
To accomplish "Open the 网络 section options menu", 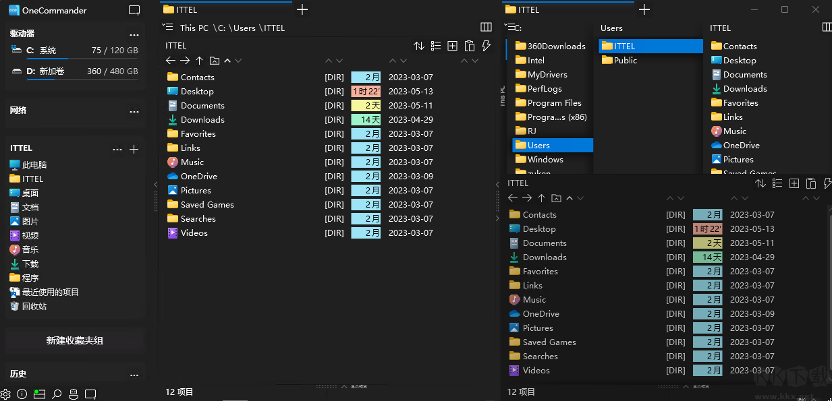I will click(x=134, y=111).
